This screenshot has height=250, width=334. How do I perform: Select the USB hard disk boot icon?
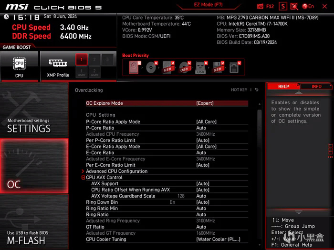click(x=168, y=68)
